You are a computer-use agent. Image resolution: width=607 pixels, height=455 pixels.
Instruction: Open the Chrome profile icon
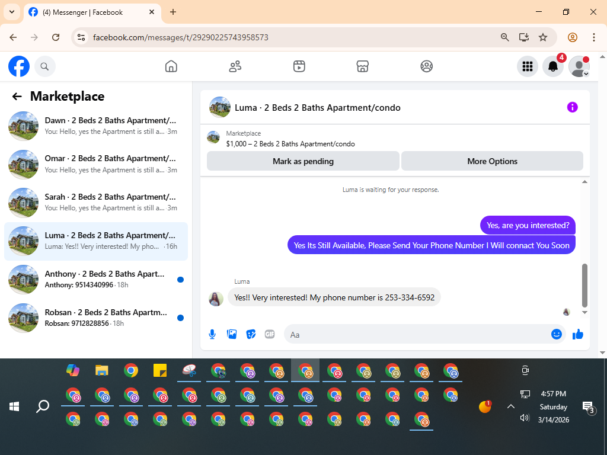[x=573, y=37]
